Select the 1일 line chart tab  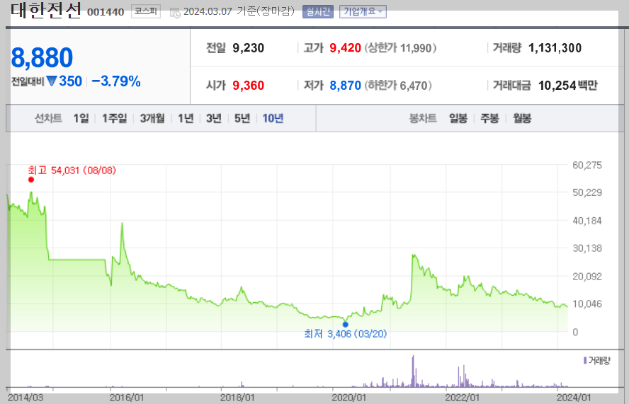pos(81,118)
